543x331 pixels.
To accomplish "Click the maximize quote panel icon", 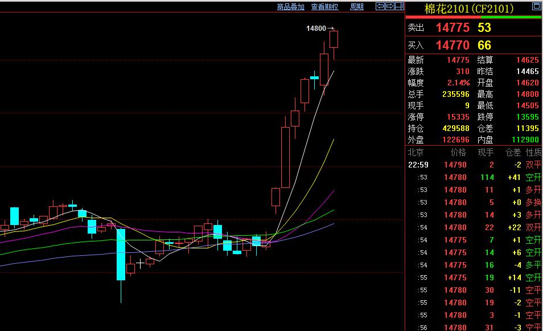I will pos(536,6).
